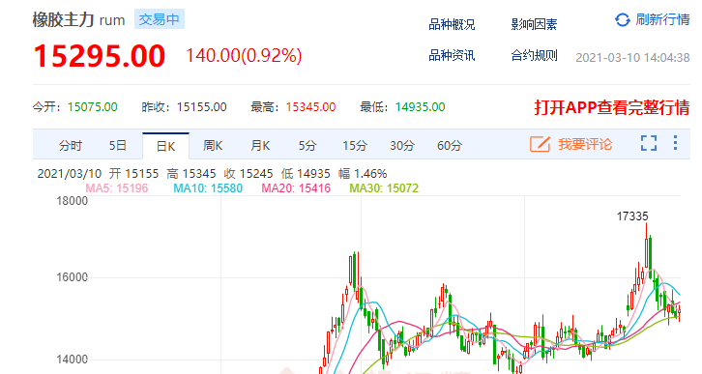Click the current price 15295.00
The width and height of the screenshot is (702, 374).
(x=100, y=56)
